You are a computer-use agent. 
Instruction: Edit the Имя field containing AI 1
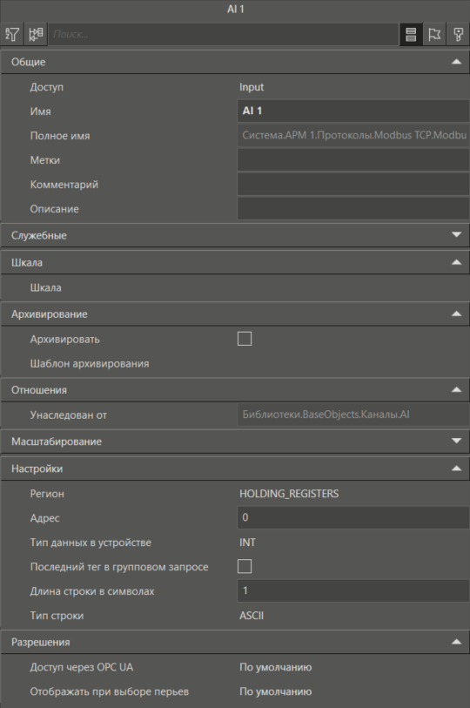(x=353, y=111)
